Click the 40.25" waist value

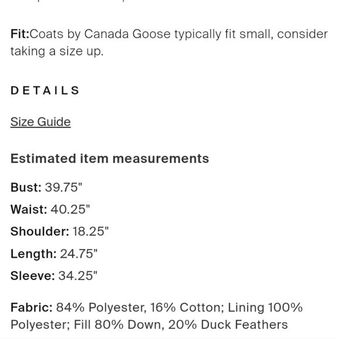point(70,209)
